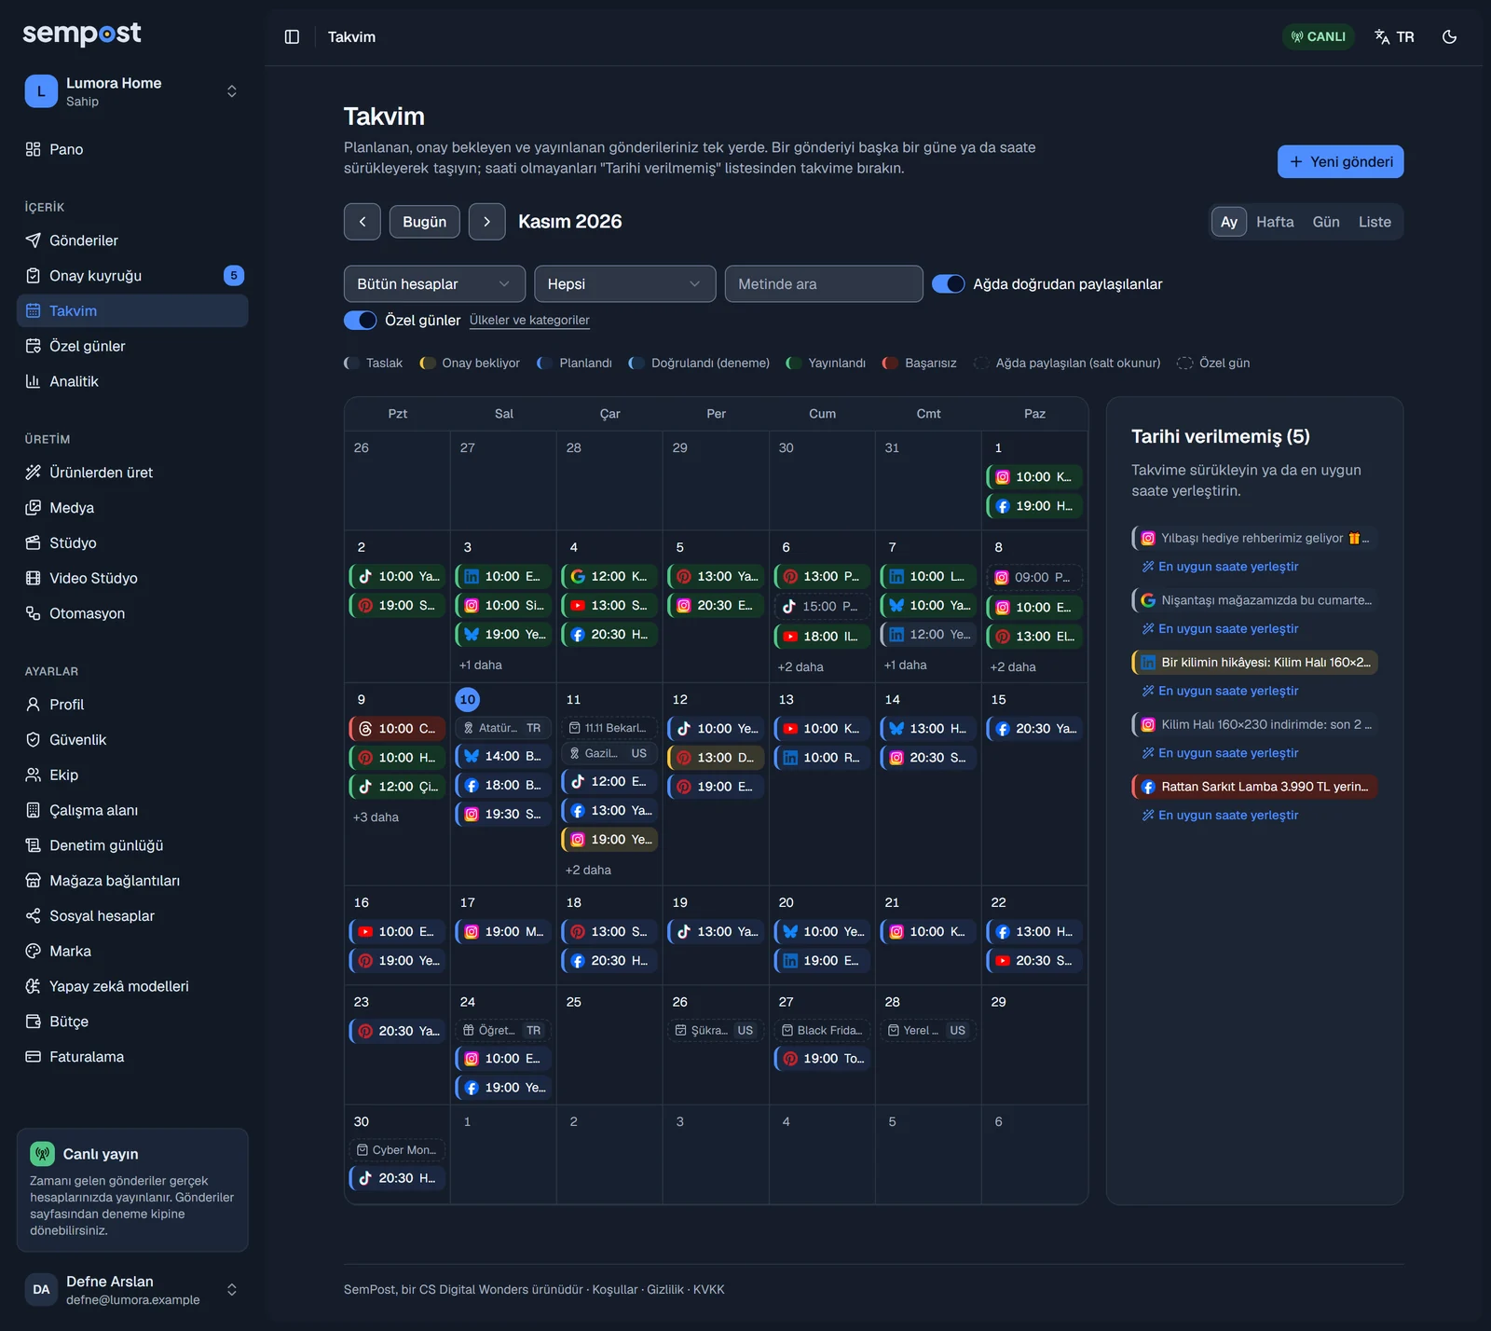Click the Bugün button
Image resolution: width=1491 pixels, height=1331 pixels.
pyautogui.click(x=425, y=222)
